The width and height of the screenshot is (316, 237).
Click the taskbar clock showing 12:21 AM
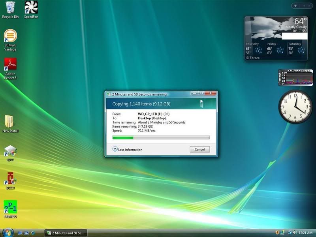[x=305, y=233]
